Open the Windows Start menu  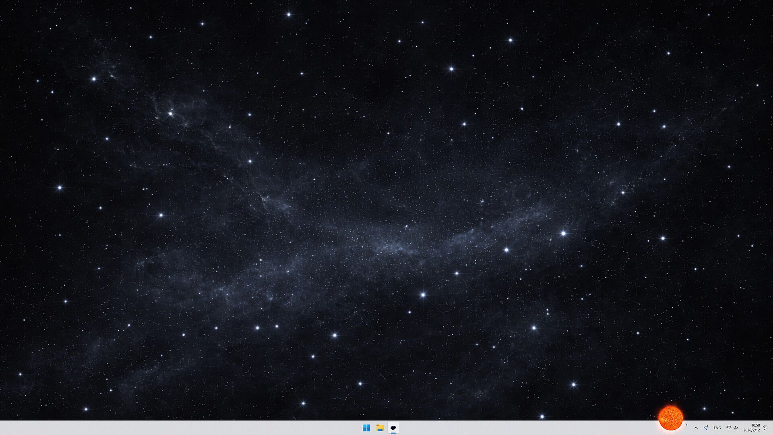(366, 428)
